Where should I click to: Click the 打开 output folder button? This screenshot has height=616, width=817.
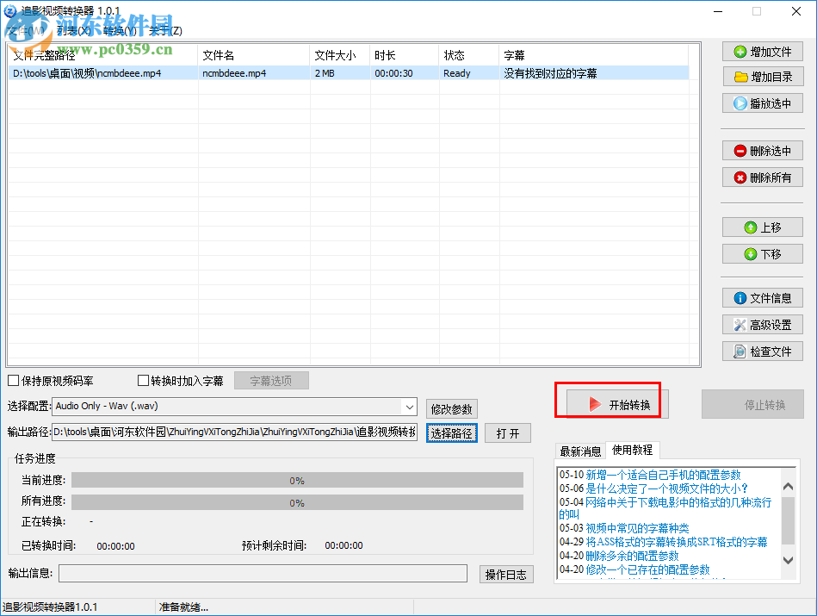[x=507, y=433]
